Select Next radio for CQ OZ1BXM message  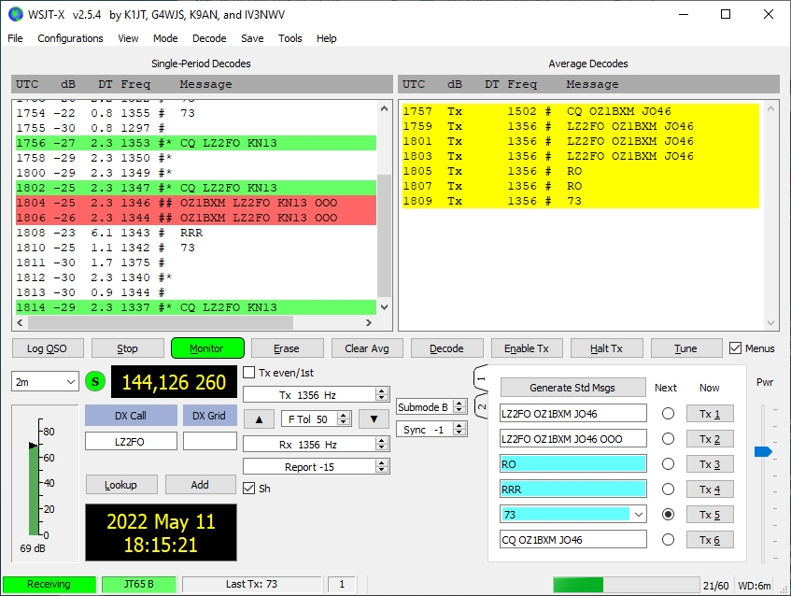[668, 539]
